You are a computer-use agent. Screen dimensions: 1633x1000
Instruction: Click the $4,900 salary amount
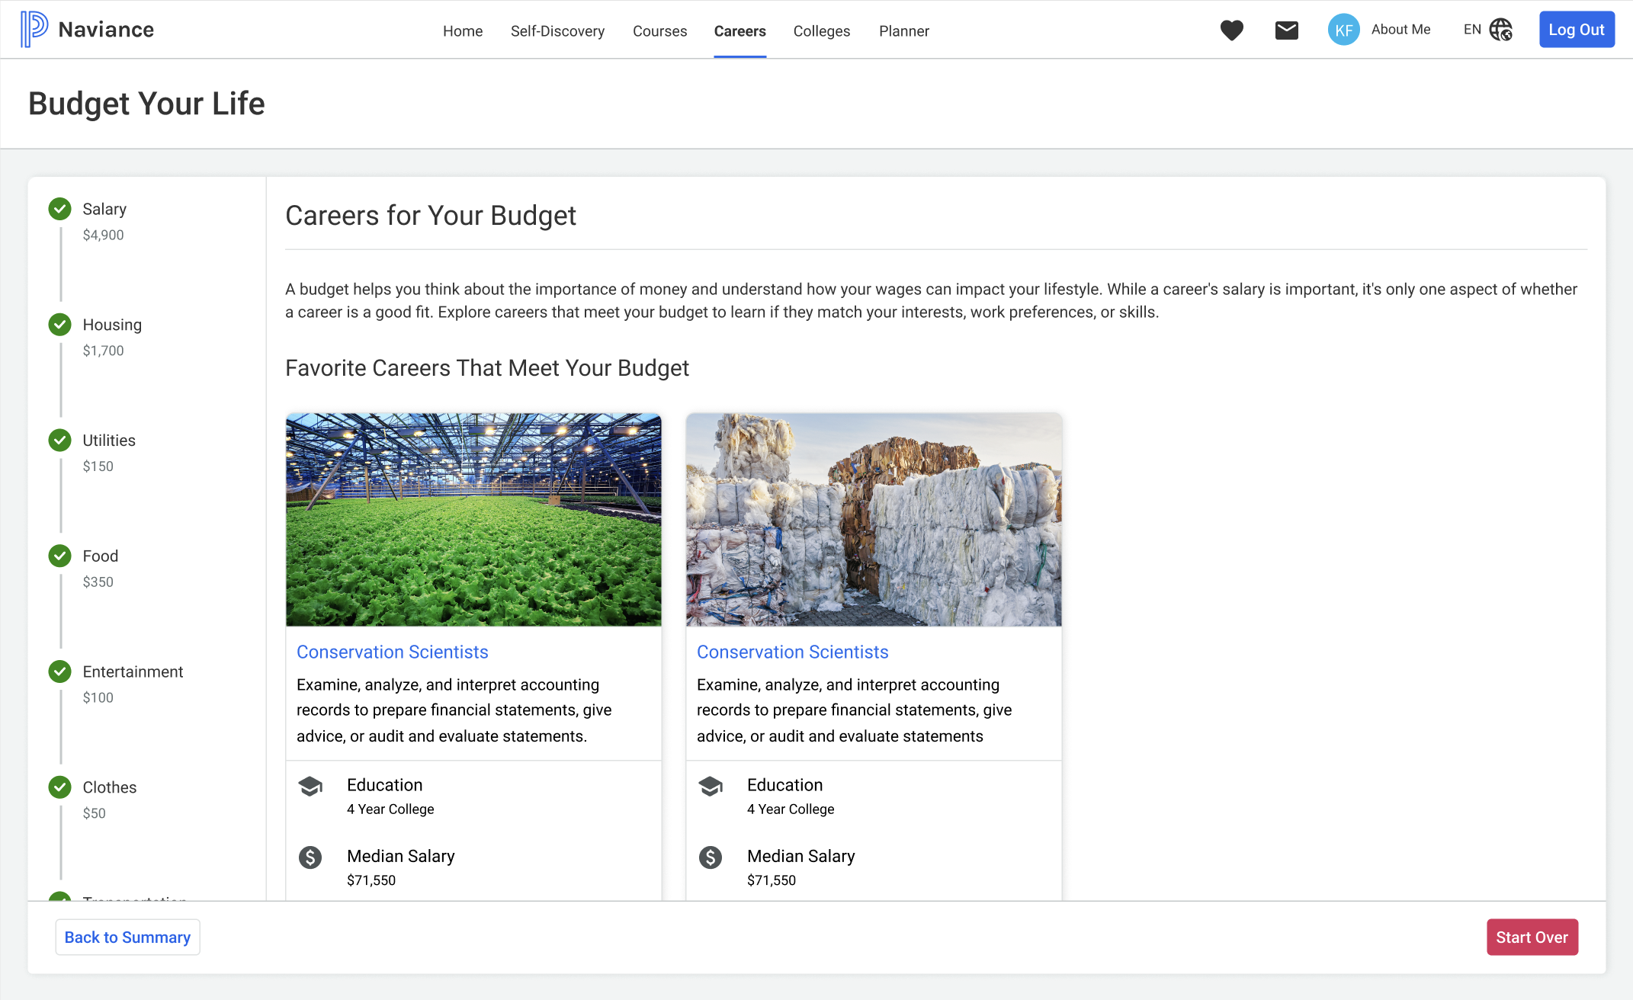point(103,236)
